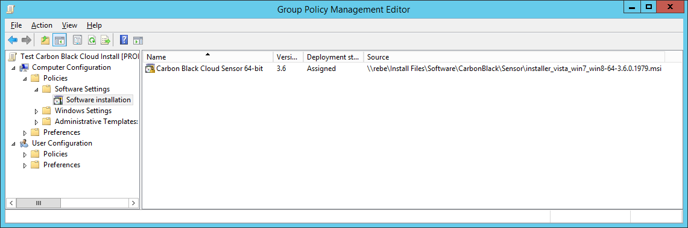
Task: Sort by the Name column header
Action: [208, 57]
